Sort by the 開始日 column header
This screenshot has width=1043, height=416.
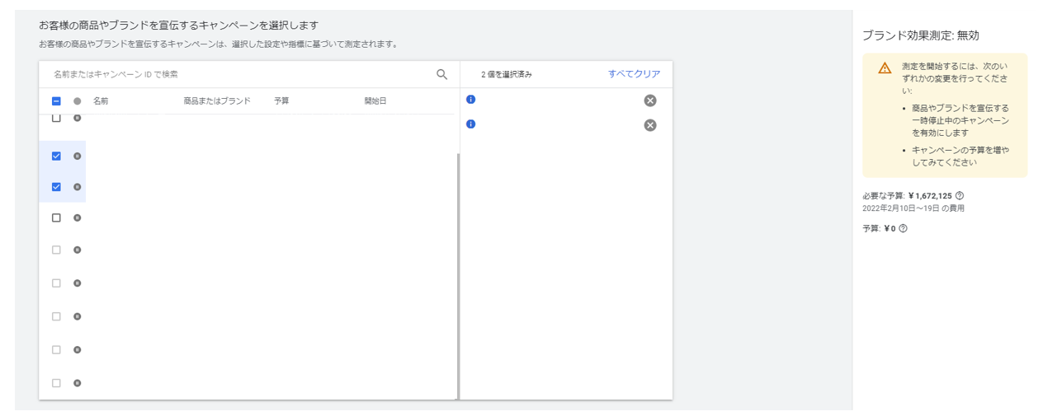375,101
